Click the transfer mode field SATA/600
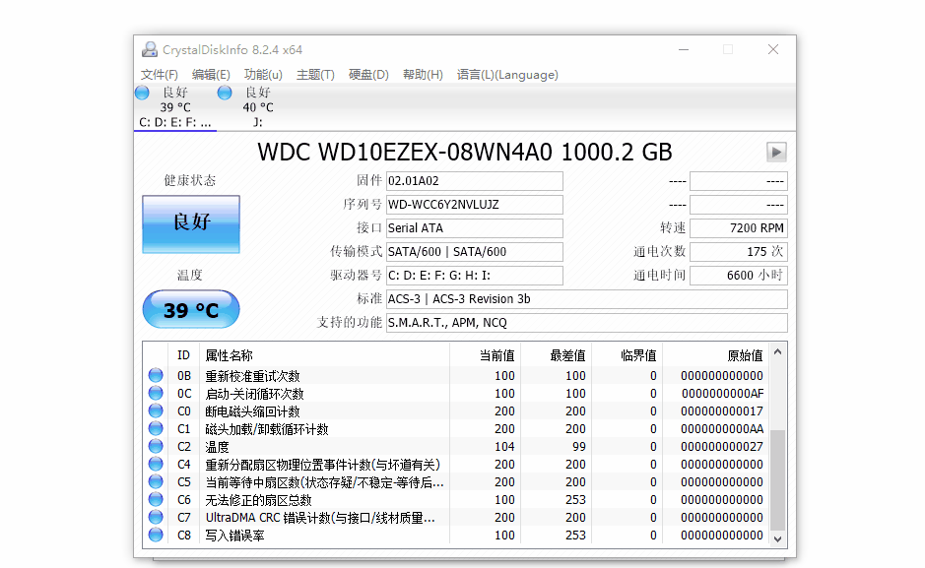The height and width of the screenshot is (568, 925). [474, 252]
